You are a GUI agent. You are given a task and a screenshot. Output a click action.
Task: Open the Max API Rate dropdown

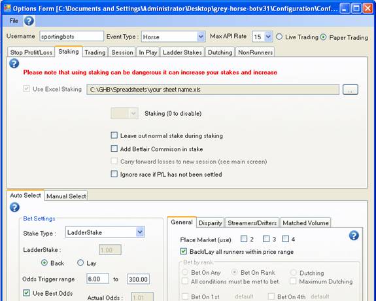(x=268, y=37)
